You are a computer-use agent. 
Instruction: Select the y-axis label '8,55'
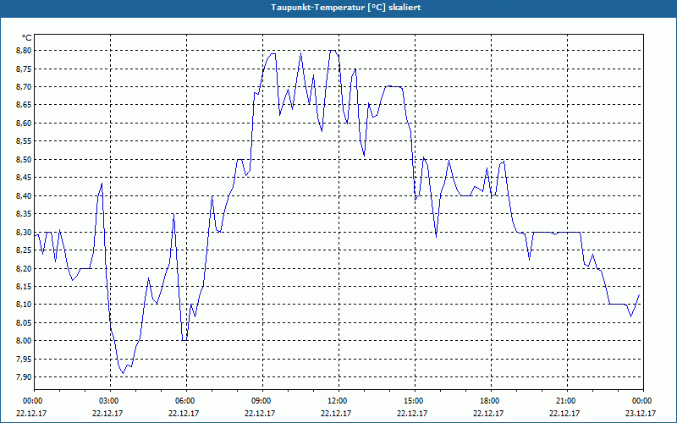pyautogui.click(x=24, y=141)
